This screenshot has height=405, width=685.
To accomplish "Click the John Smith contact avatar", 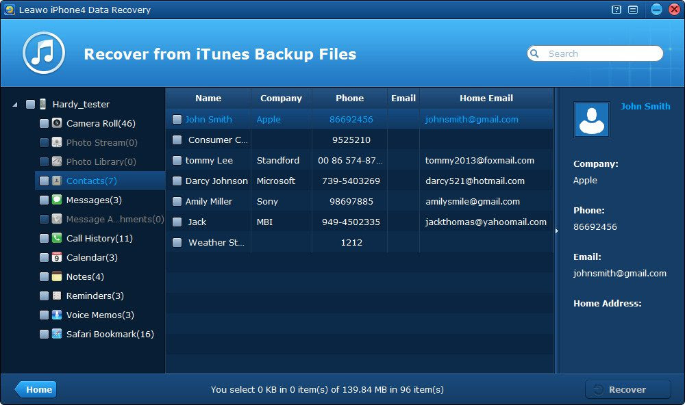I will pyautogui.click(x=592, y=120).
